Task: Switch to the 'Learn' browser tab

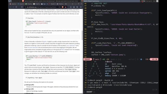Action: tap(21, 4)
